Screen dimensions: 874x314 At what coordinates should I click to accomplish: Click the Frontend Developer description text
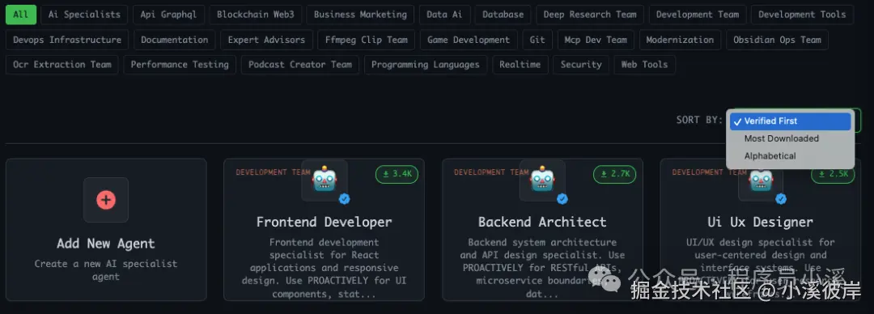click(x=324, y=268)
